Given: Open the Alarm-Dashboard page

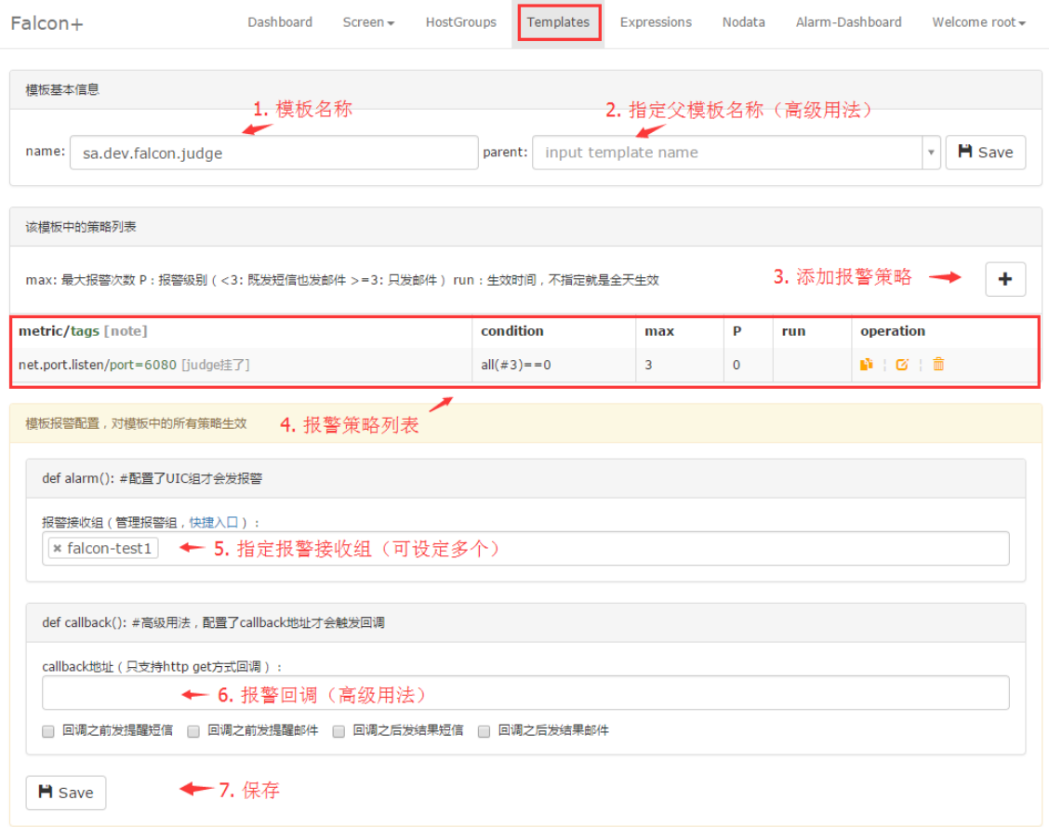Looking at the screenshot, I should coord(848,21).
